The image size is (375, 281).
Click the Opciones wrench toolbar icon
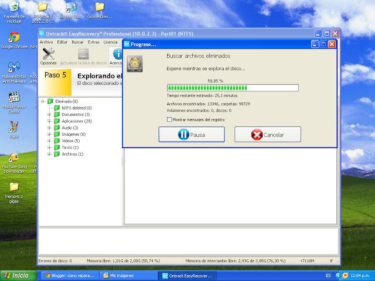point(48,54)
